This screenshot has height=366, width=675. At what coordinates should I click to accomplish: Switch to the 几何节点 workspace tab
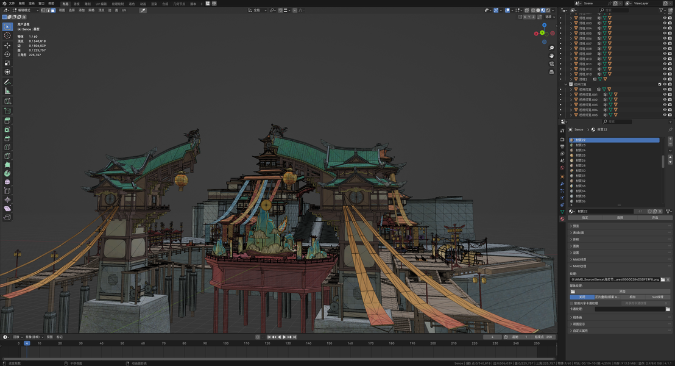(x=179, y=4)
